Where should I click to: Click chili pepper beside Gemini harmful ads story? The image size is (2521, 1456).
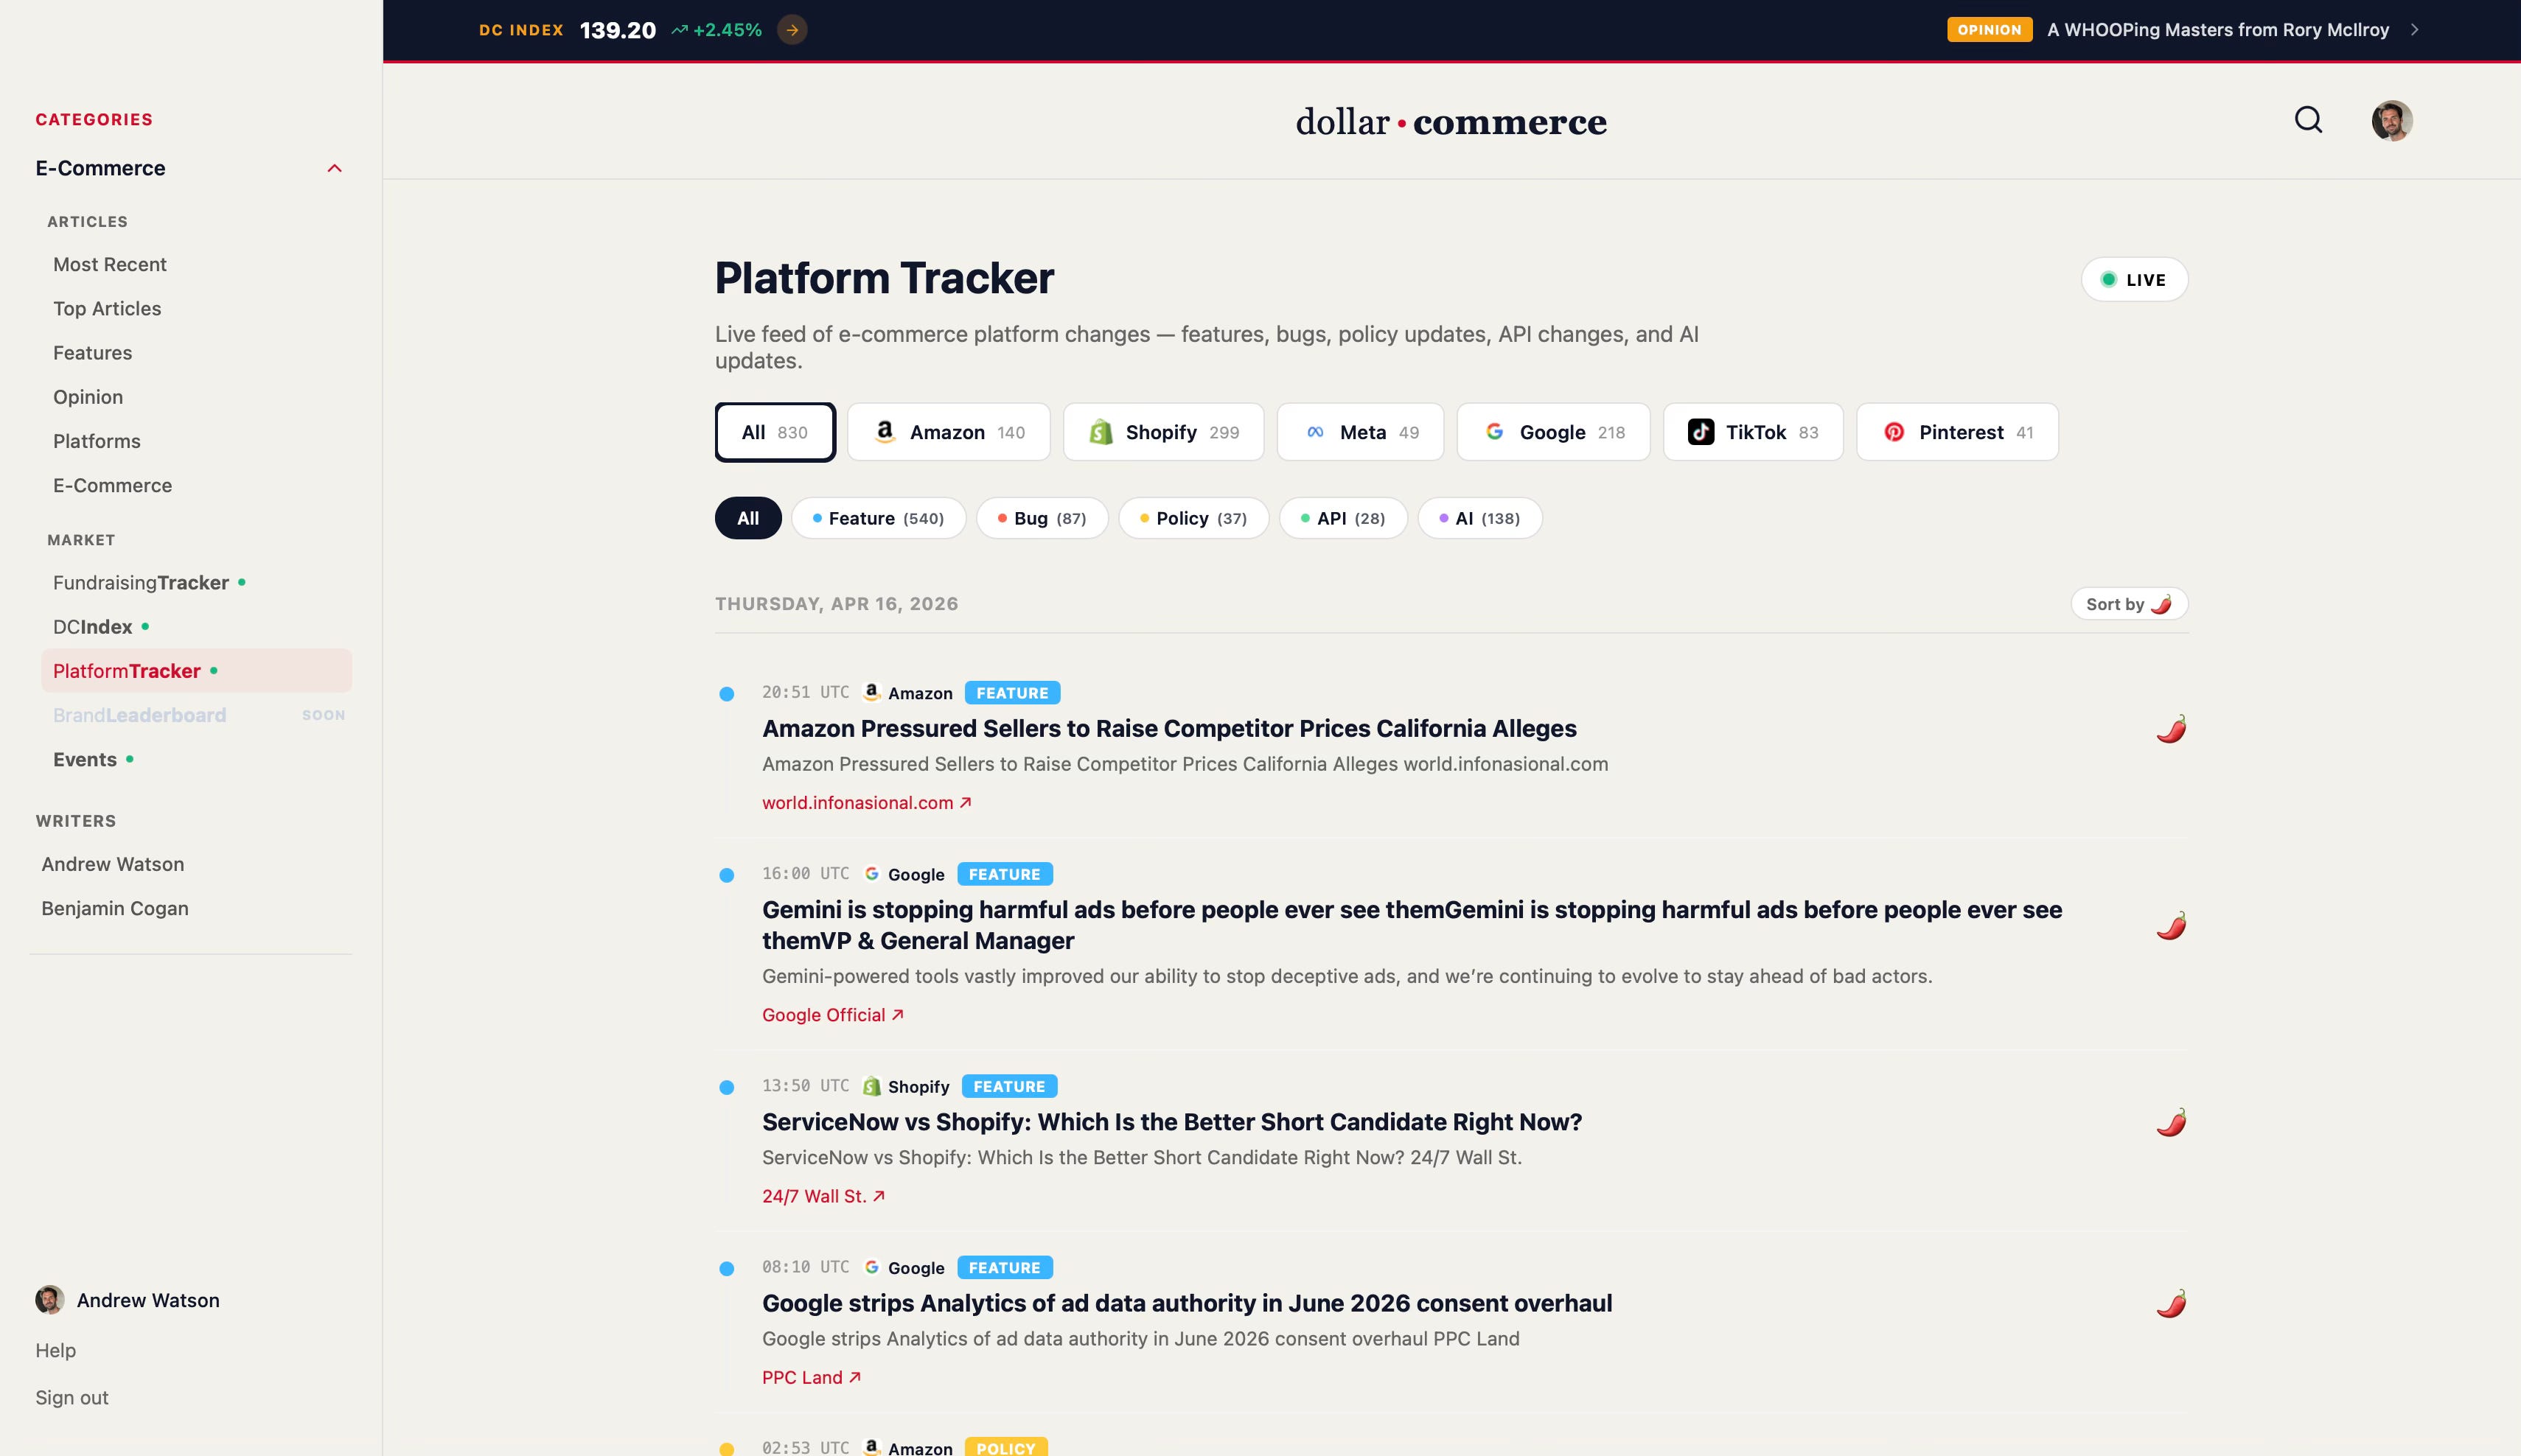2171,925
